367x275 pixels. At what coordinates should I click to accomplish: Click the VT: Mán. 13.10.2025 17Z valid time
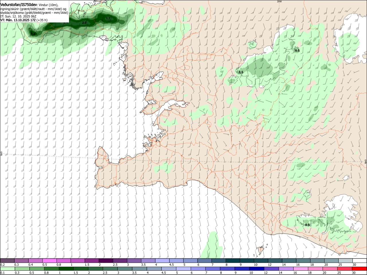coord(18,20)
